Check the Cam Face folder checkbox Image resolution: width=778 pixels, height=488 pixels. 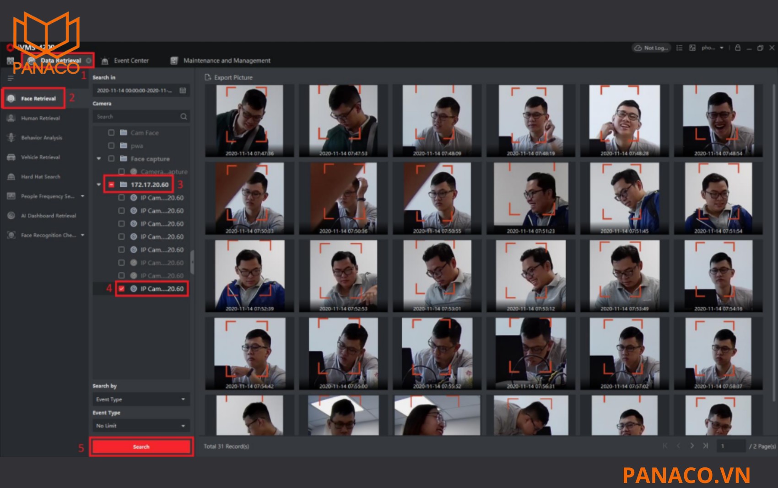[111, 133]
